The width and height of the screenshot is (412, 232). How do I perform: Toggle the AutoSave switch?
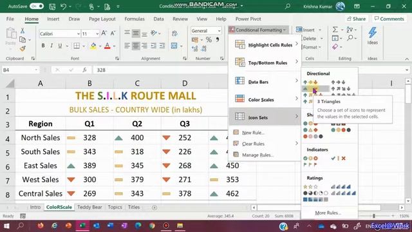pyautogui.click(x=37, y=6)
